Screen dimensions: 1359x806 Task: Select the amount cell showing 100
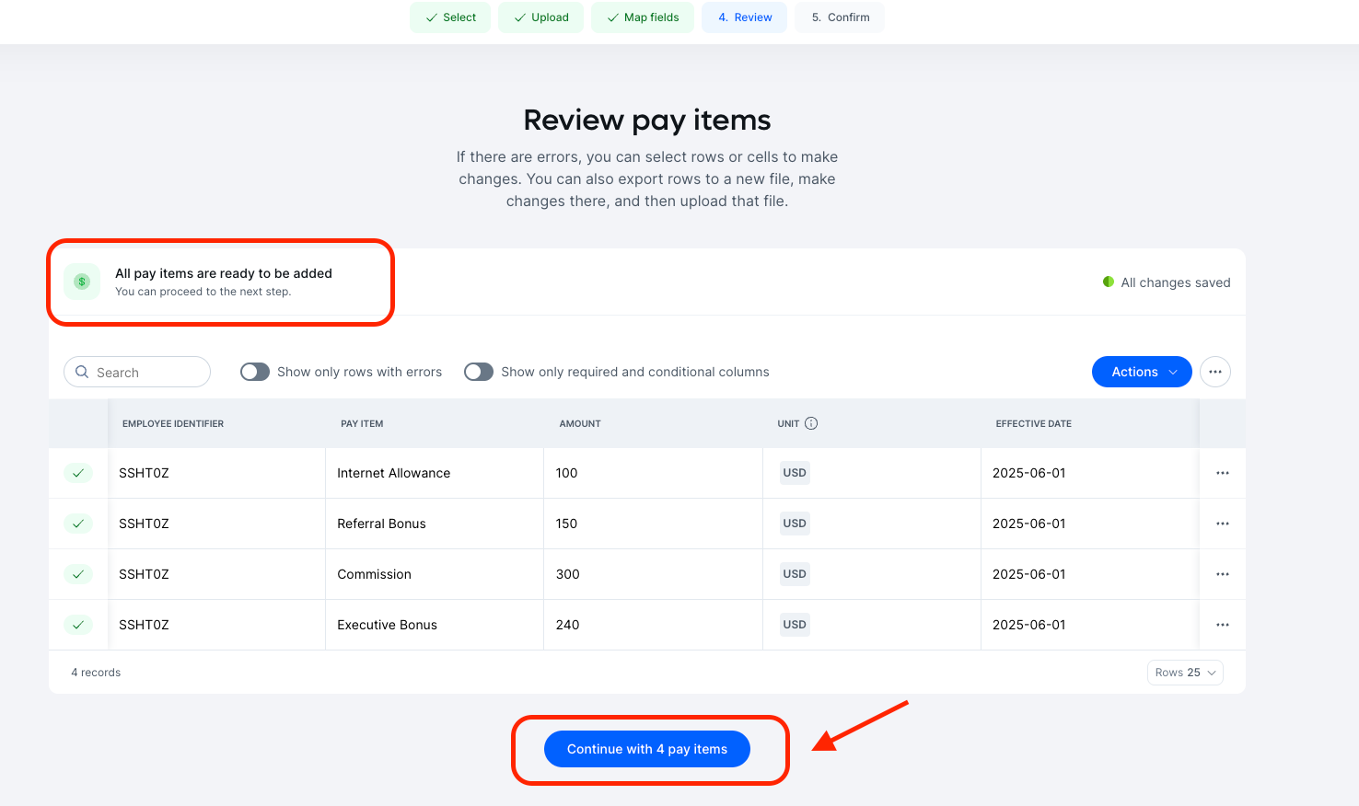click(653, 473)
